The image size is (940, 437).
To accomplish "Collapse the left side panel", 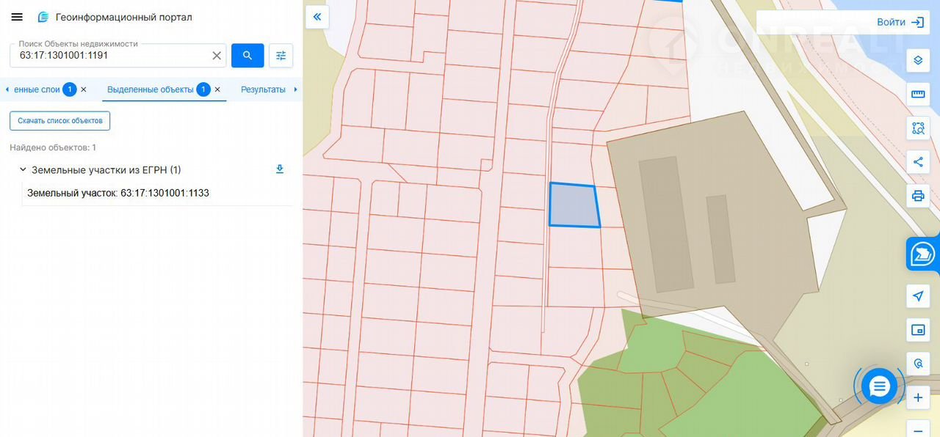I will (x=317, y=17).
